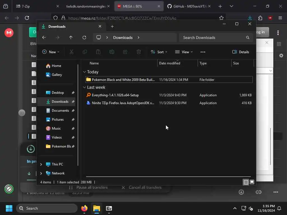The width and height of the screenshot is (287, 215).
Task: Toggle the Details pane button
Action: [240, 52]
